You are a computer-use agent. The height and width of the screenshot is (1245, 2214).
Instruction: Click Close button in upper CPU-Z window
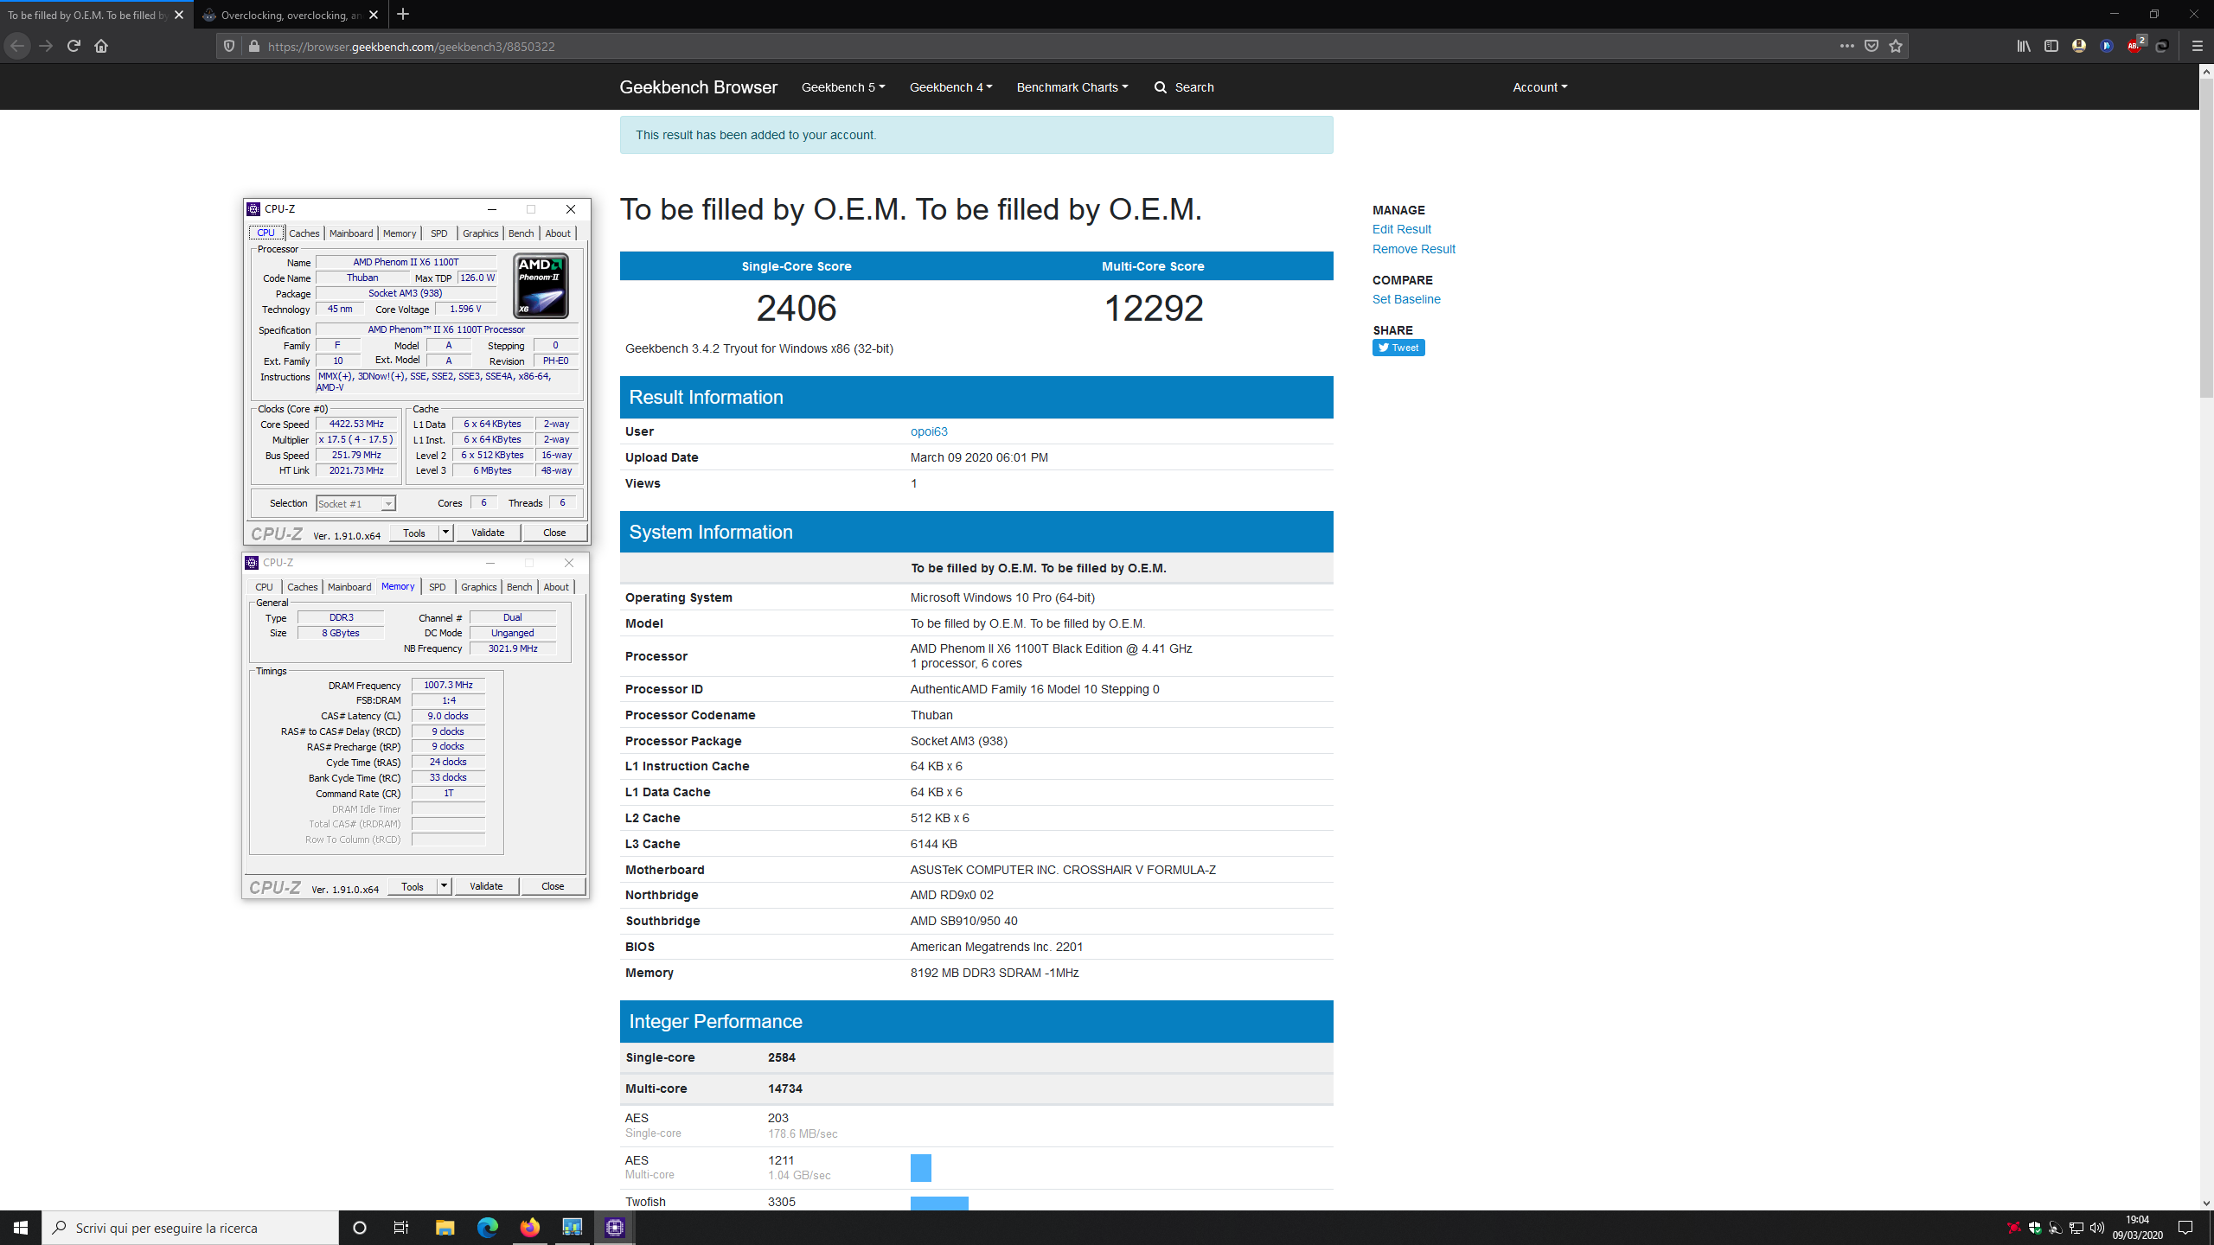tap(554, 533)
